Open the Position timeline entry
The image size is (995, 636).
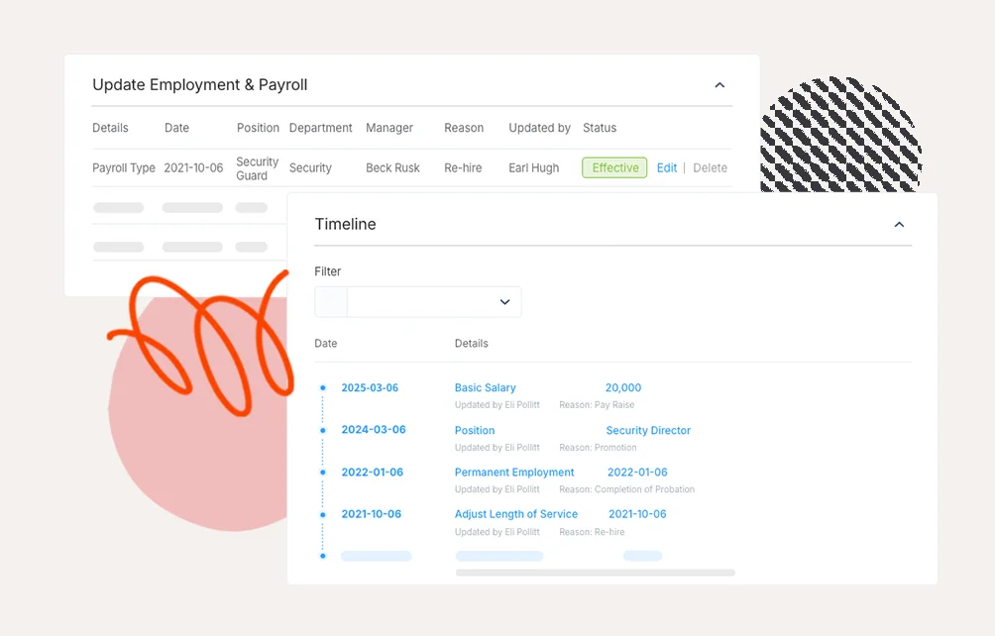point(474,431)
